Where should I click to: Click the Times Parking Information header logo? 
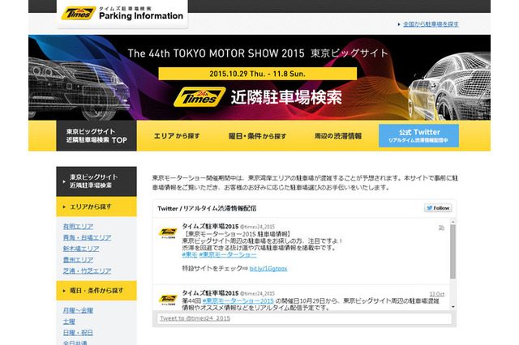tap(122, 14)
